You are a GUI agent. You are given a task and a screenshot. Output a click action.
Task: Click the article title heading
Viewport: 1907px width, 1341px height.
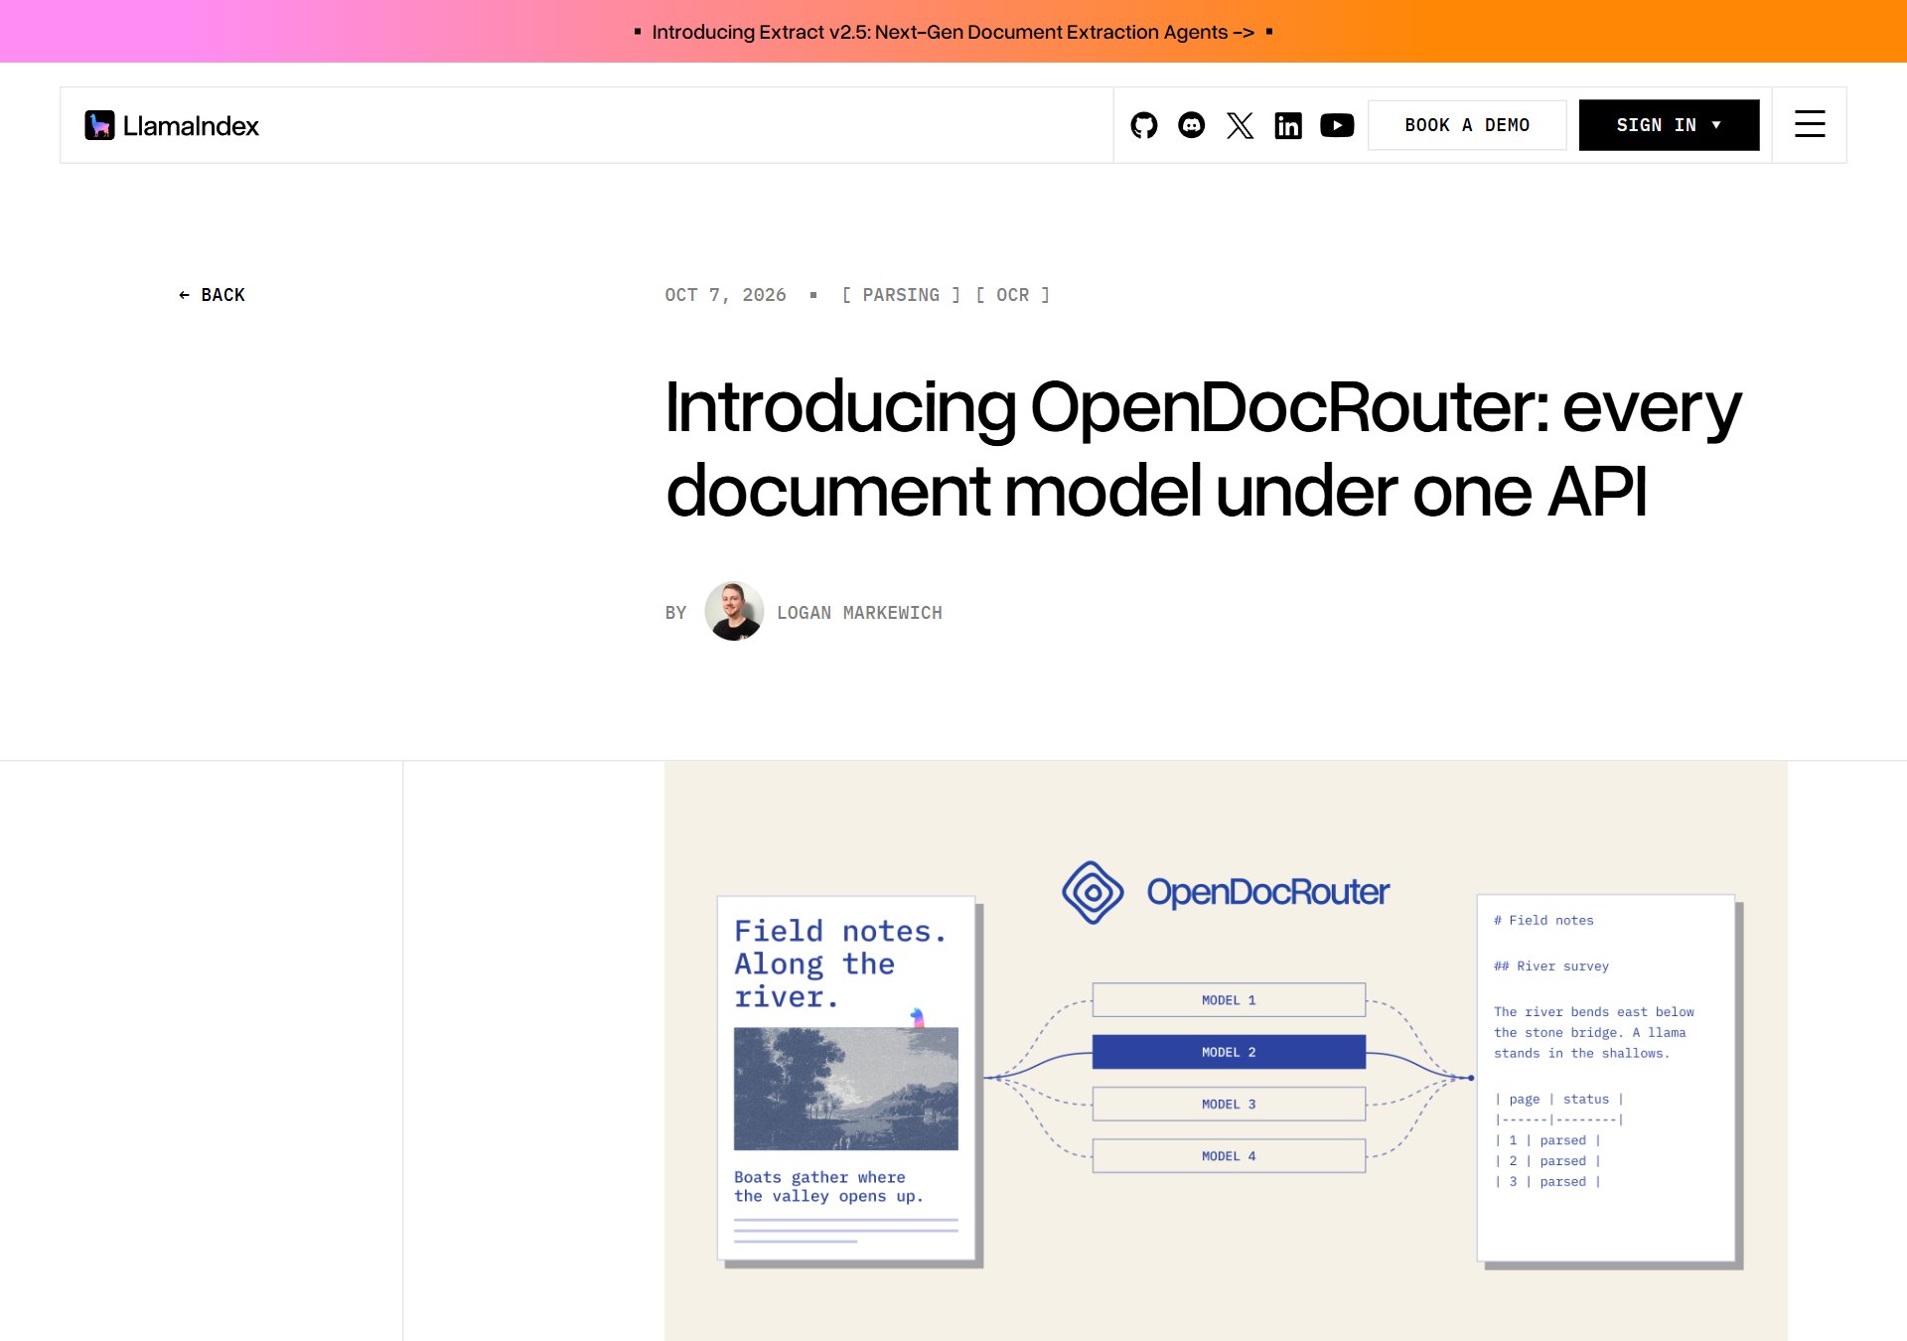tap(1203, 449)
